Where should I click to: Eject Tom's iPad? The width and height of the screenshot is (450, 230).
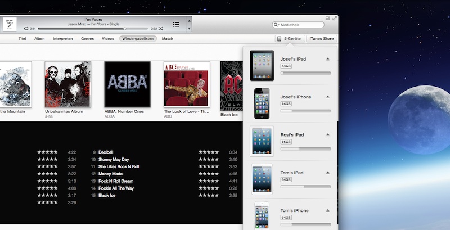328,173
